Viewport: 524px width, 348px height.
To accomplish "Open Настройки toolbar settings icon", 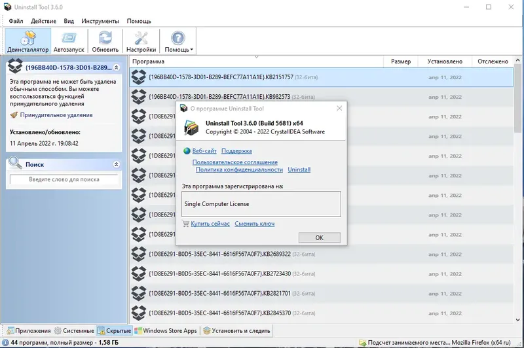I will pyautogui.click(x=141, y=41).
